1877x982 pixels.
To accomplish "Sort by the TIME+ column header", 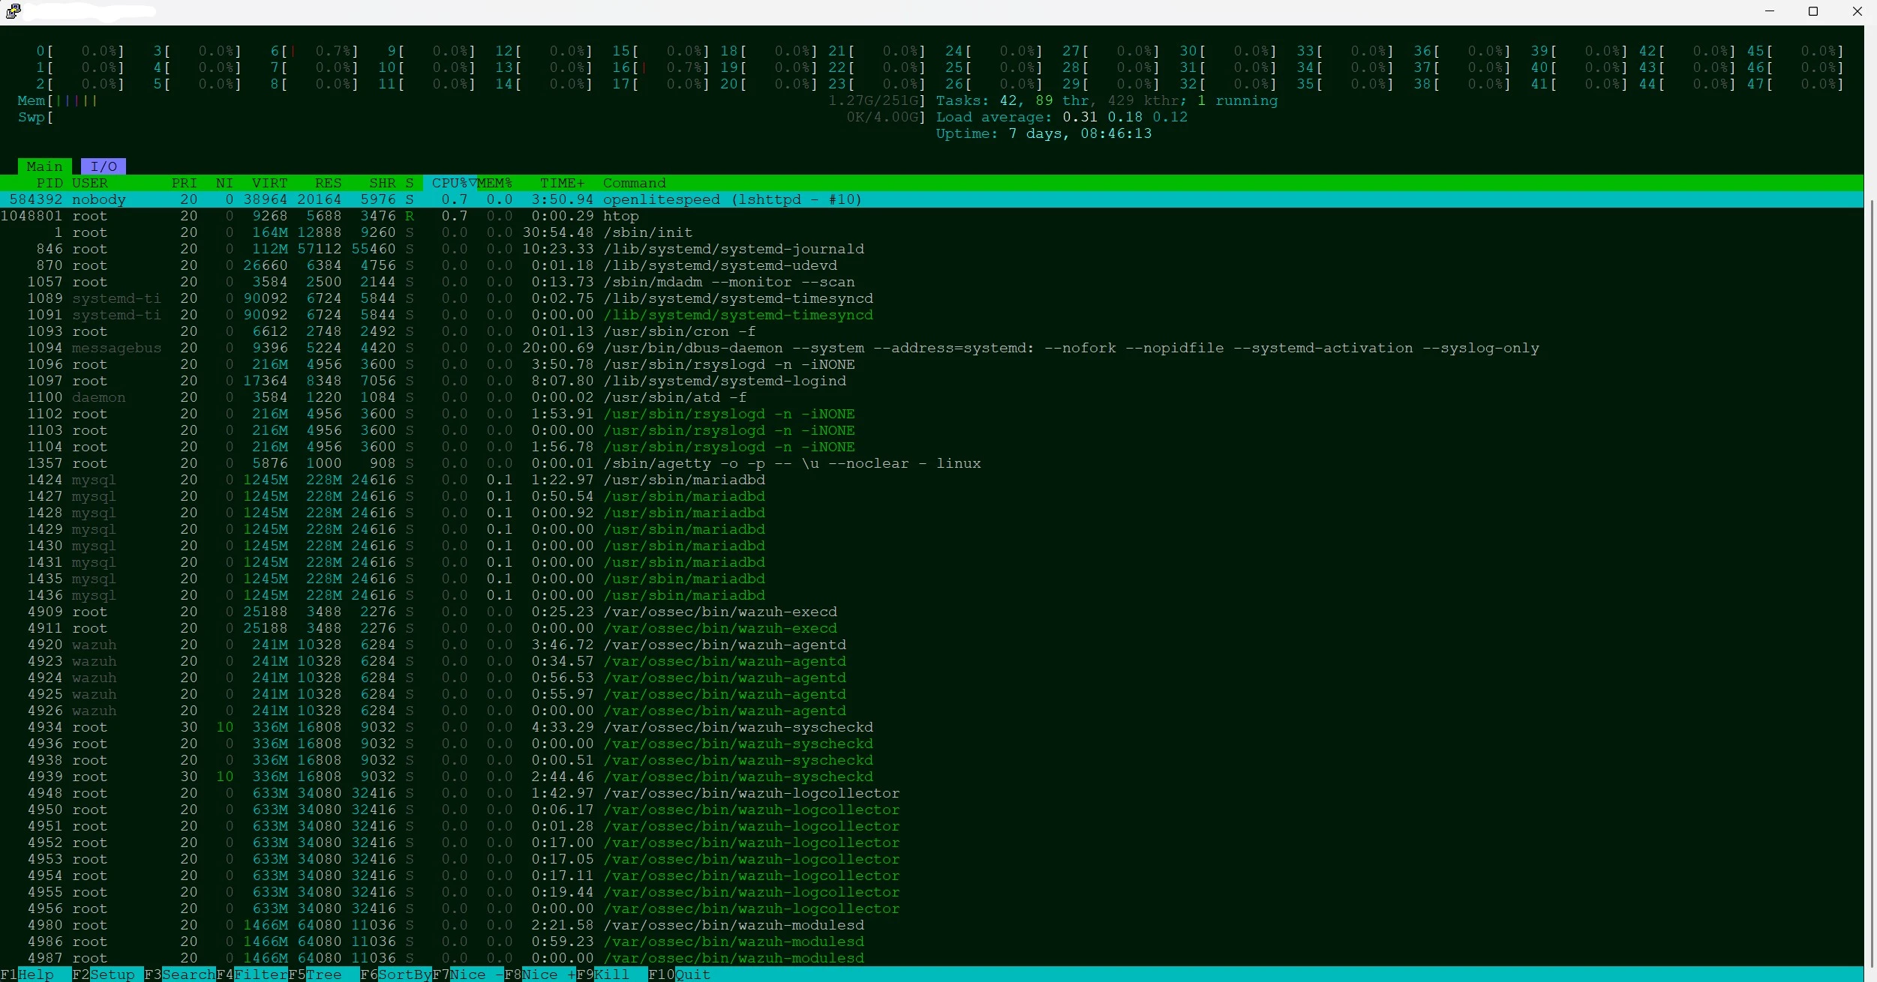I will pos(562,183).
